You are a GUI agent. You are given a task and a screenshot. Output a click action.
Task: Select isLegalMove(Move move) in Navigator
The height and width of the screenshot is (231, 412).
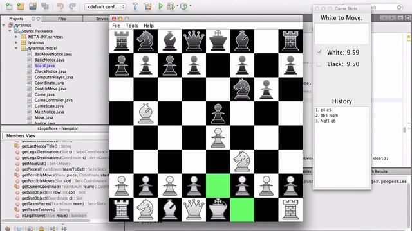click(x=54, y=216)
